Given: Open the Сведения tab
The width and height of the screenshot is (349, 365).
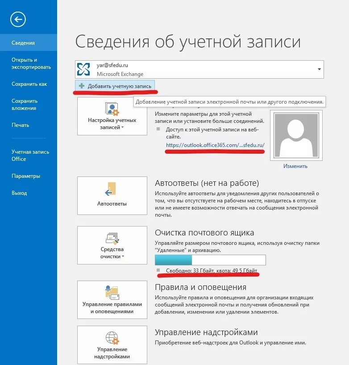Looking at the screenshot, I should tap(29, 42).
